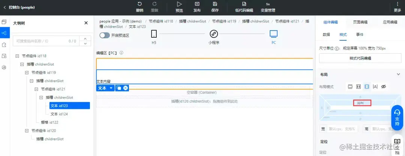Click the 撤销 undo icon
The height and width of the screenshot is (156, 405).
click(139, 4)
